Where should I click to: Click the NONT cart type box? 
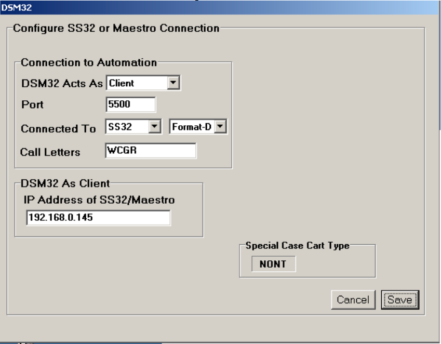click(x=273, y=264)
